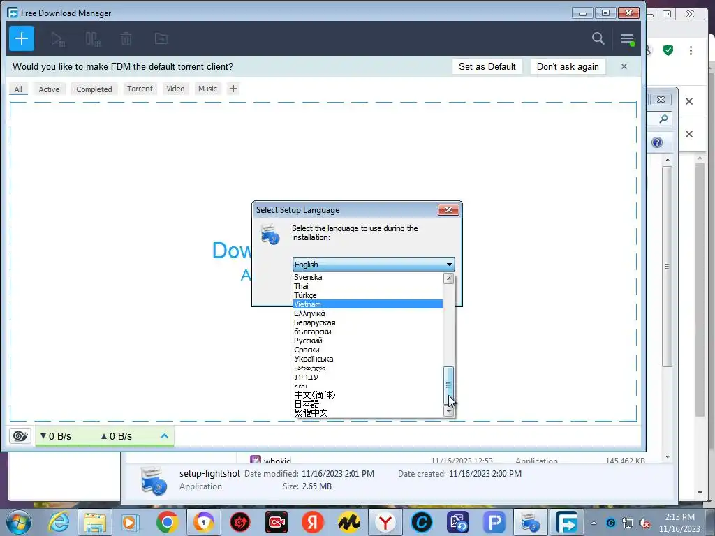Choose Ελληνικά from the language list
715x536 pixels.
point(367,313)
